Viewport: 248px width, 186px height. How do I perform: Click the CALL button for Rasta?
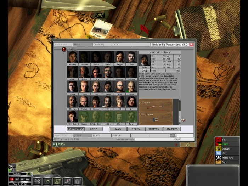(145, 71)
